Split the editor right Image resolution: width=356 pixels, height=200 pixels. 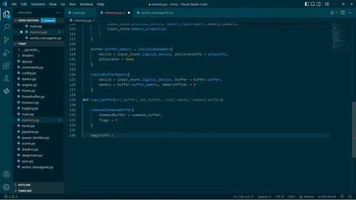[343, 13]
